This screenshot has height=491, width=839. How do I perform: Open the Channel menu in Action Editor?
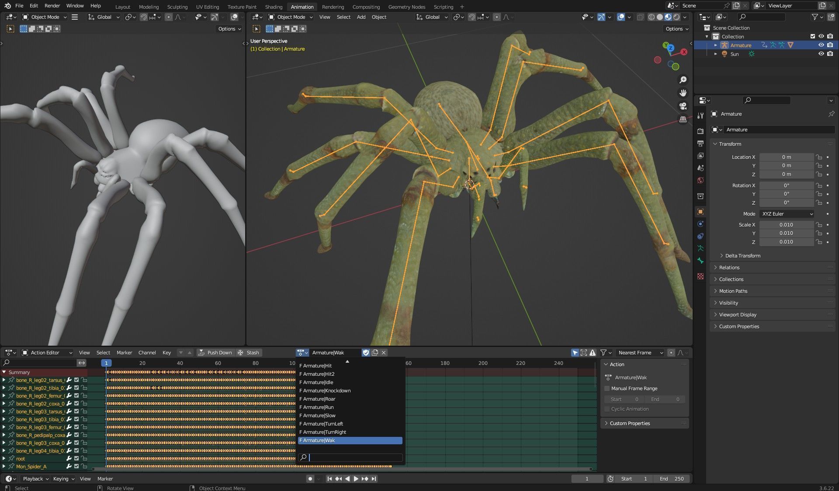coord(147,353)
